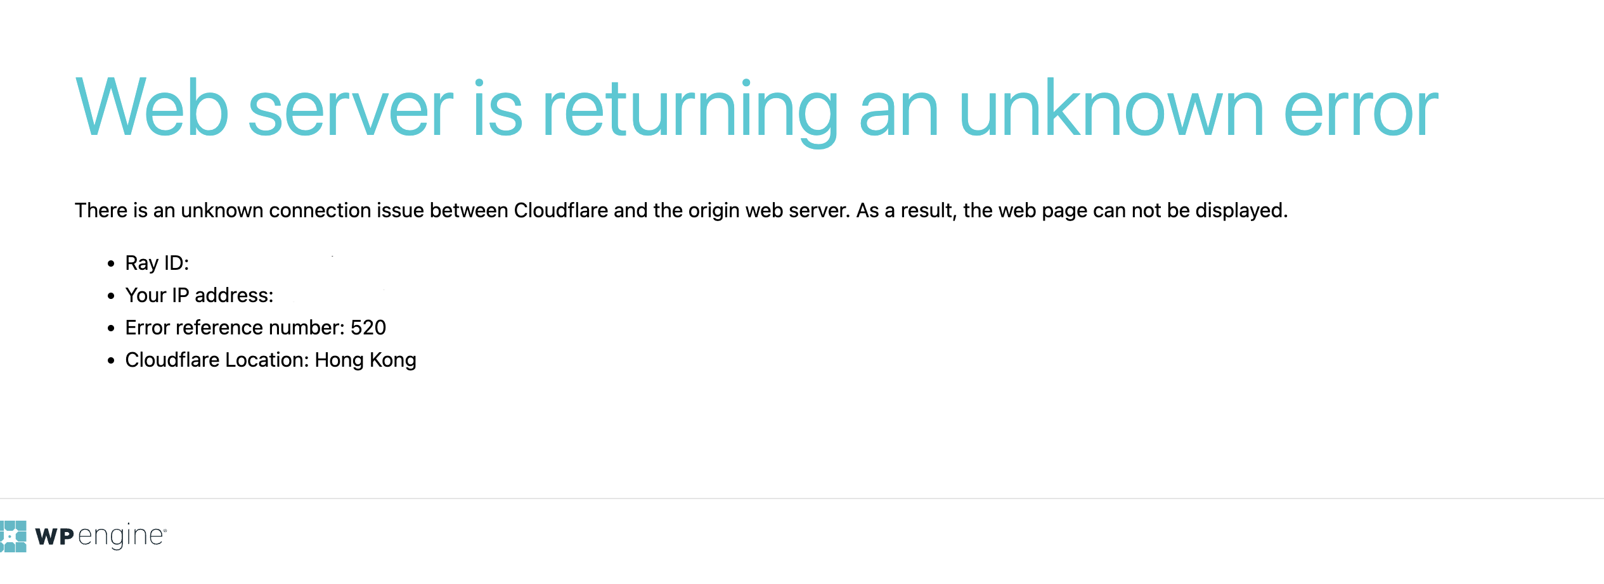Click the word 'Web' in the heading
The height and width of the screenshot is (584, 1604).
[152, 108]
